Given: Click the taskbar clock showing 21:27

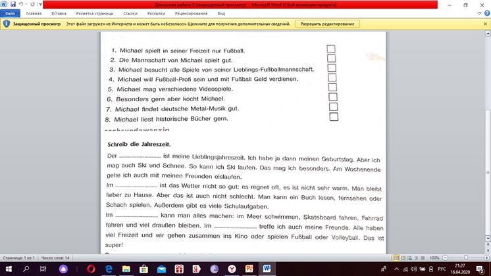Looking at the screenshot, I should pos(460,269).
